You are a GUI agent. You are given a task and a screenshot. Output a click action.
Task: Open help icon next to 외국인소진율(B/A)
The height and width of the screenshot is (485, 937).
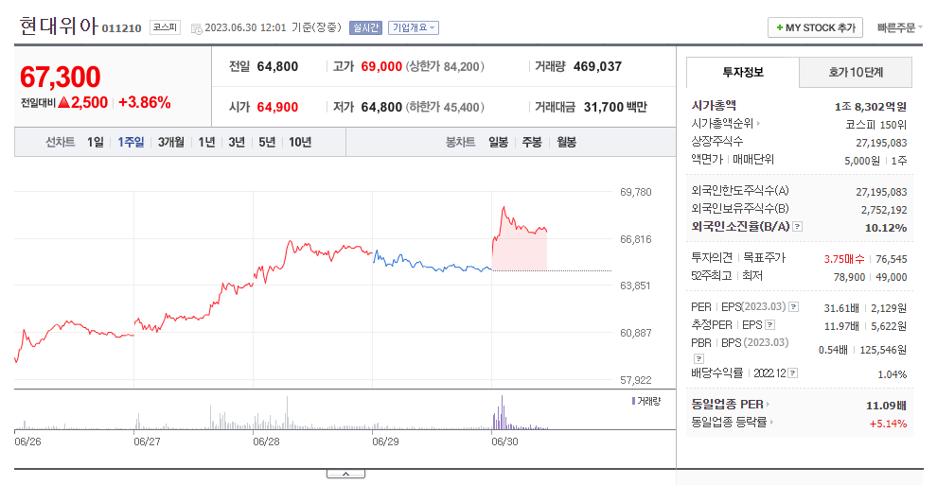point(798,227)
